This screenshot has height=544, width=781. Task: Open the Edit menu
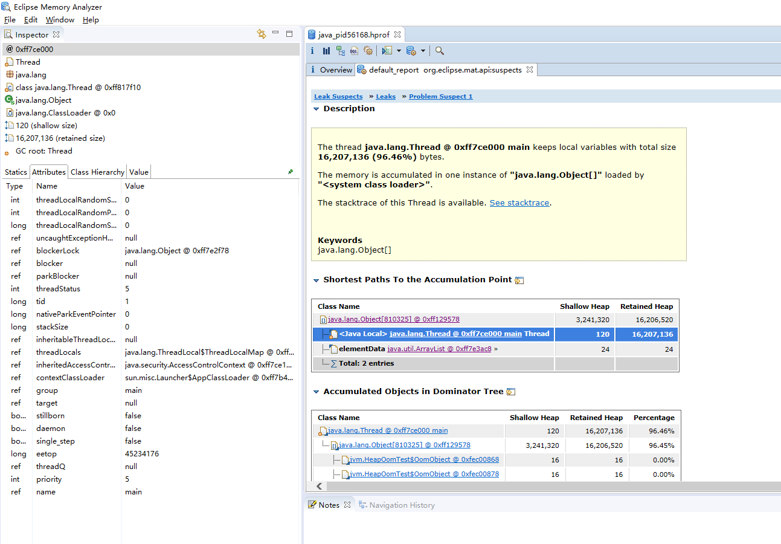(x=31, y=19)
